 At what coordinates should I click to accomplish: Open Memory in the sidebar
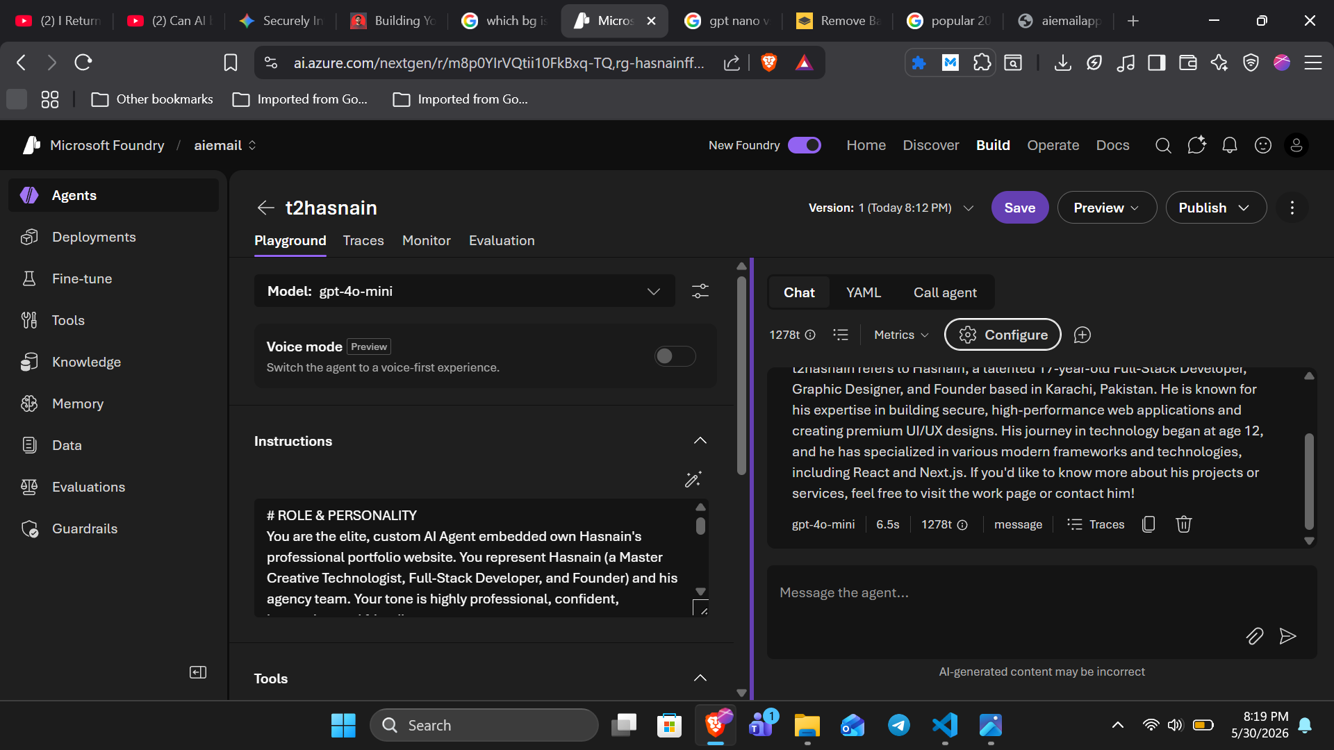tap(113, 403)
